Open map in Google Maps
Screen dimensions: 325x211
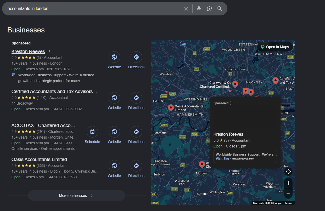pos(275,47)
